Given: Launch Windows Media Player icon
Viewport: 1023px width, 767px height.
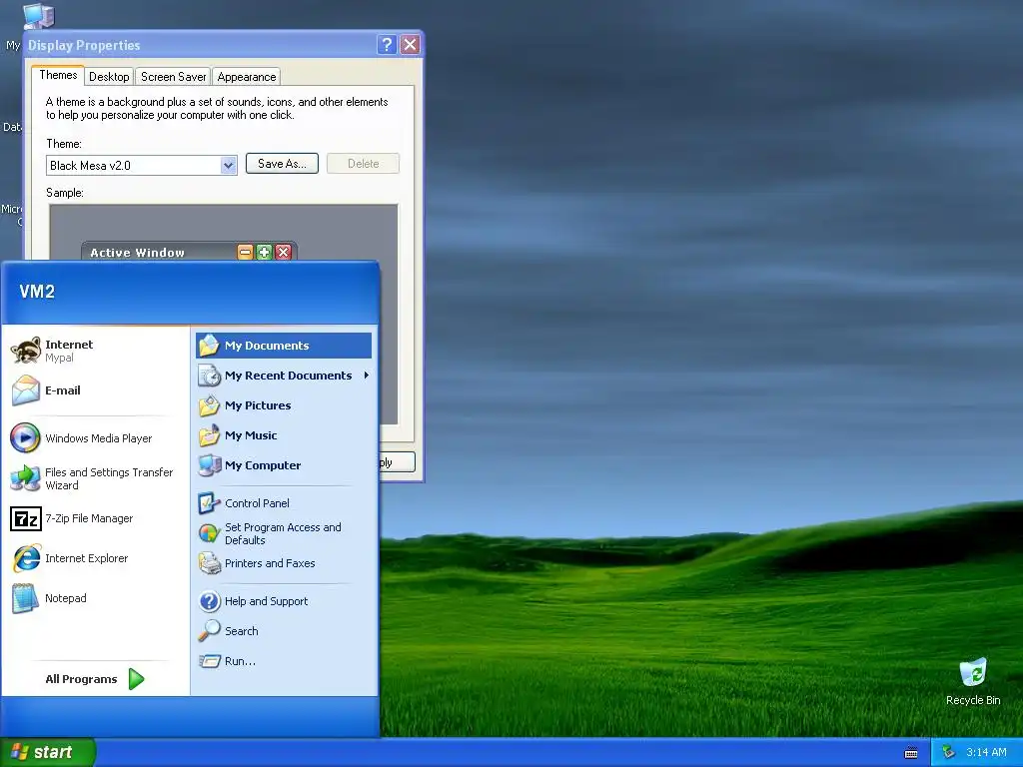Looking at the screenshot, I should pos(25,437).
